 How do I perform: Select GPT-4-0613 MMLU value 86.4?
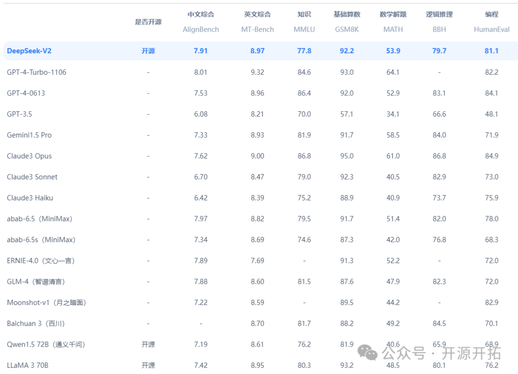tap(304, 93)
